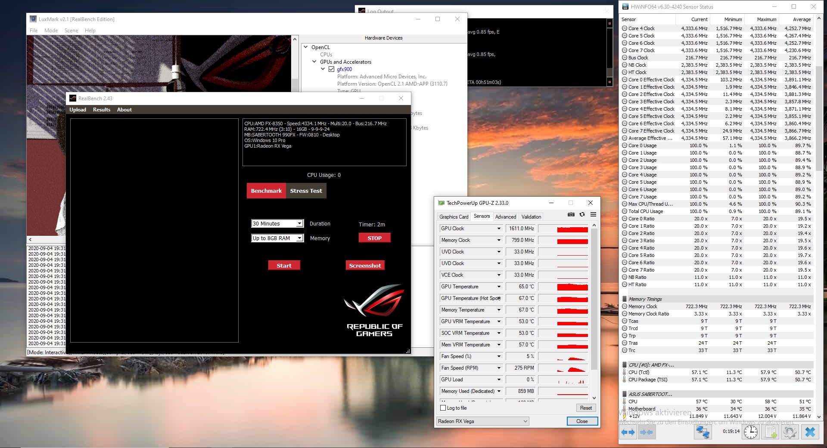Click the sensor icon beside Bus Clock
Screen dimensions: 827x448
point(625,58)
